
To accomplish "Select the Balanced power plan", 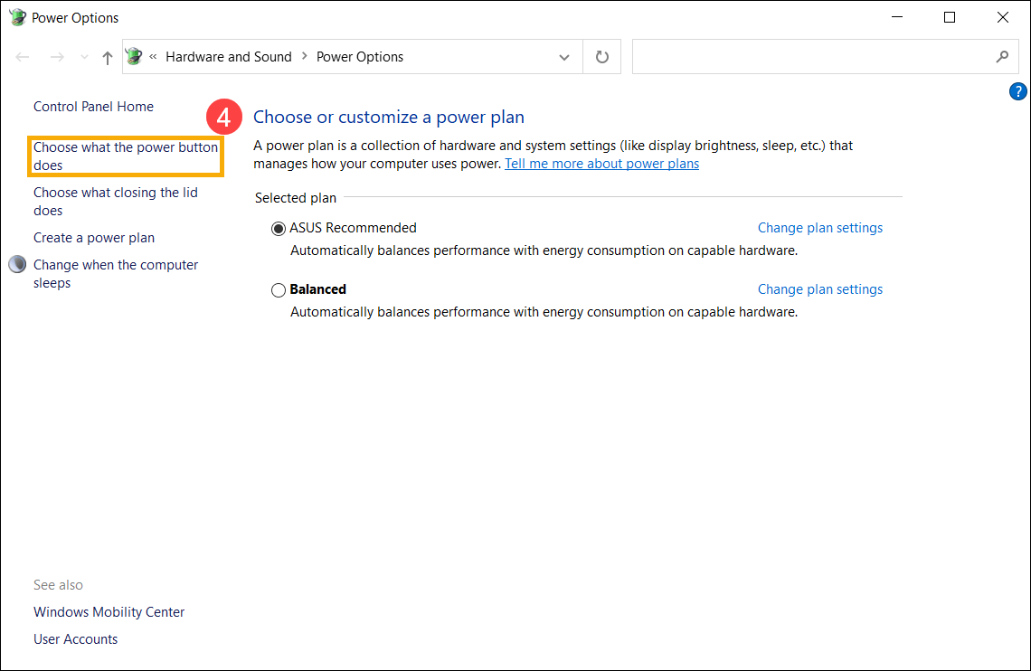I will [279, 290].
